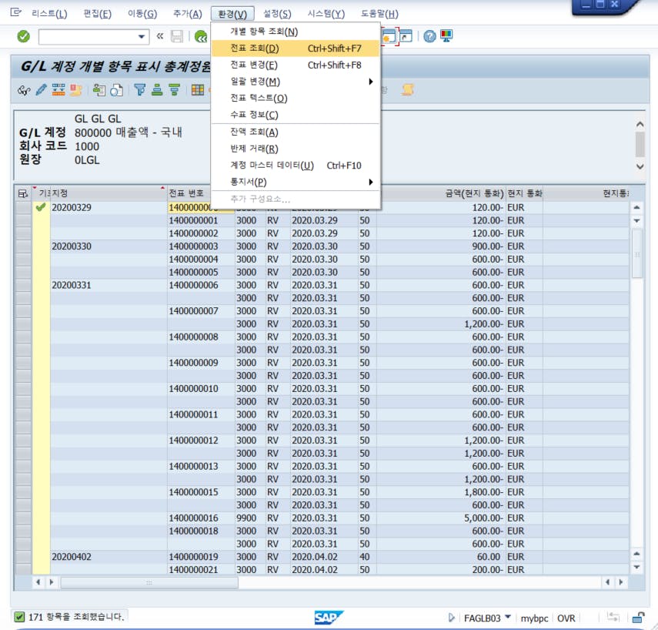Click the horizontal scrollbar left arrow
658x630 pixels.
[38, 582]
